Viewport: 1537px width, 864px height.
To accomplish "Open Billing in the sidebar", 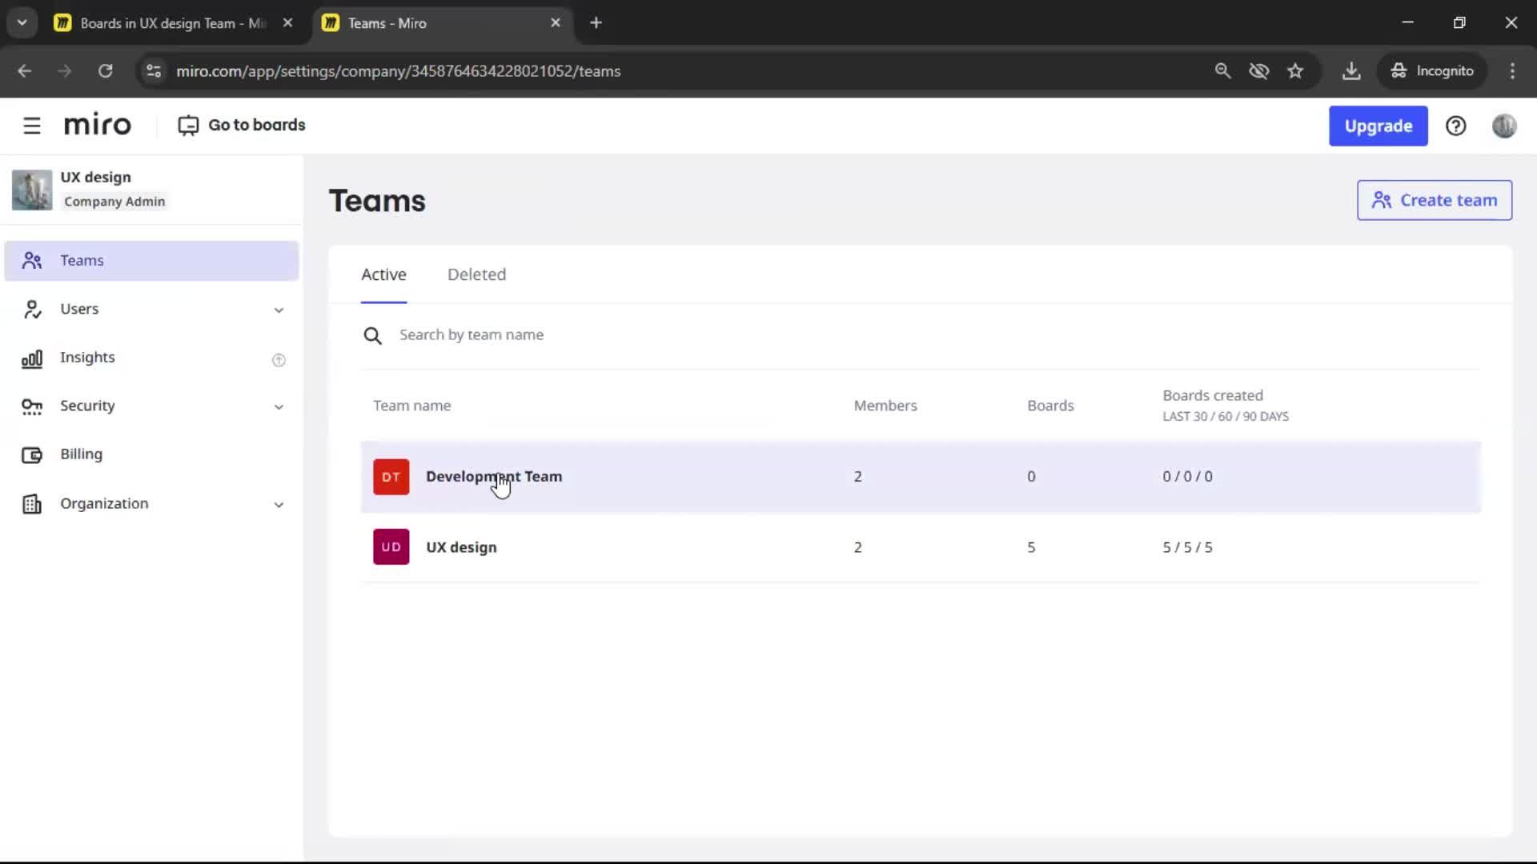I will pyautogui.click(x=151, y=455).
